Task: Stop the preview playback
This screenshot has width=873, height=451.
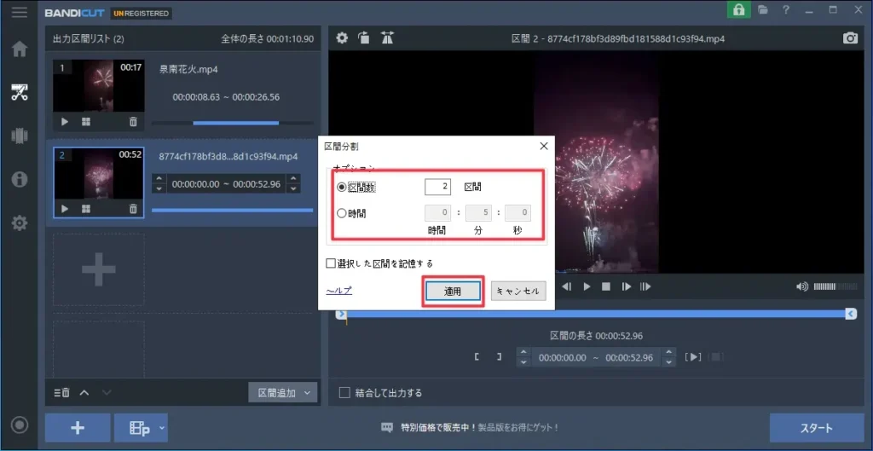Action: point(606,286)
